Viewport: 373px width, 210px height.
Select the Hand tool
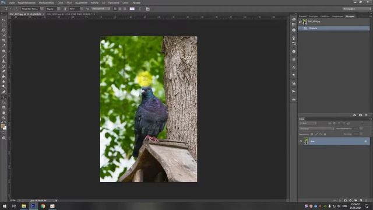point(3,113)
